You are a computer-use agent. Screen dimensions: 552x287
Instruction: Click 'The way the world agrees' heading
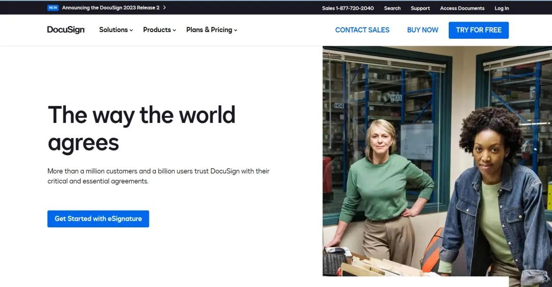click(142, 128)
